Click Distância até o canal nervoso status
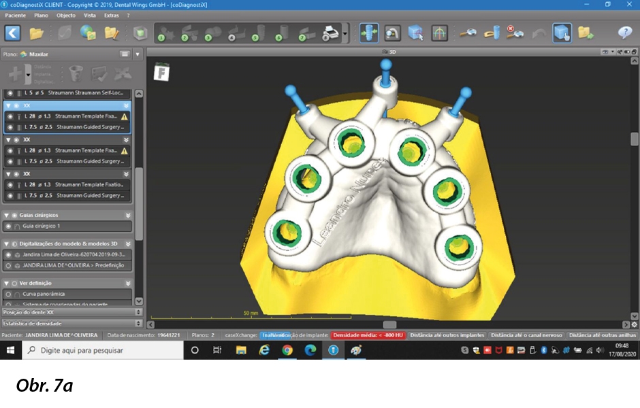Viewport: 640px width, 408px height. tap(526, 335)
